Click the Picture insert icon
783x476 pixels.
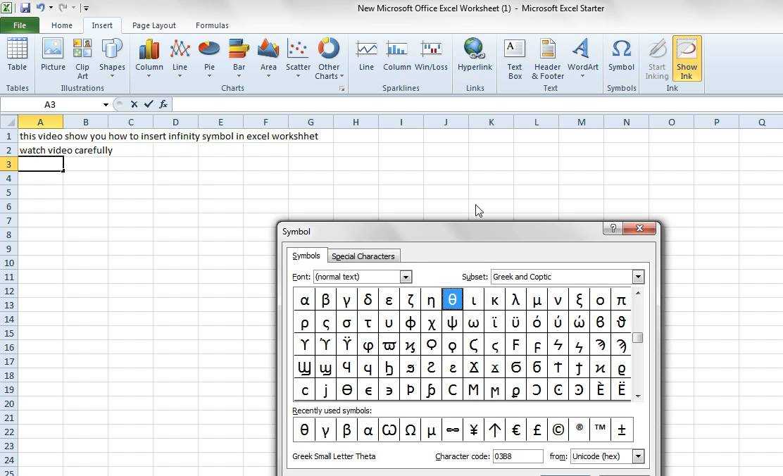[x=53, y=55]
